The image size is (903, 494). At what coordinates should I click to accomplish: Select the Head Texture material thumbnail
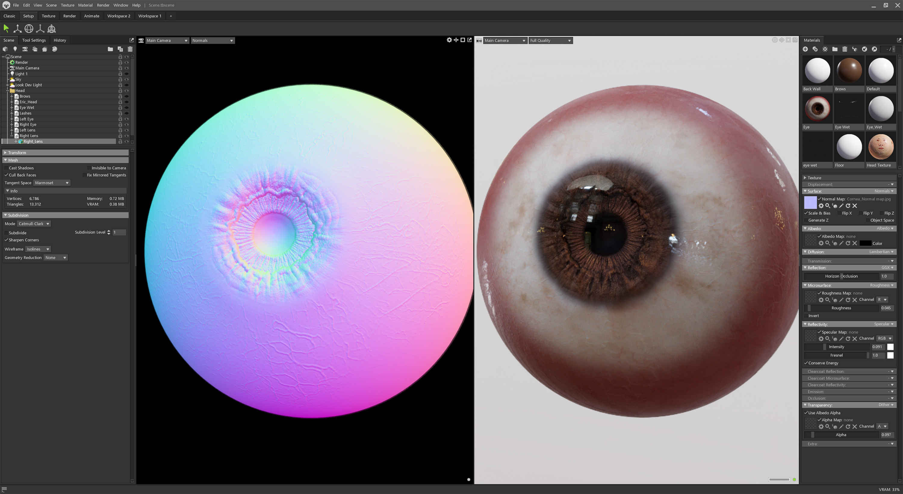[880, 147]
